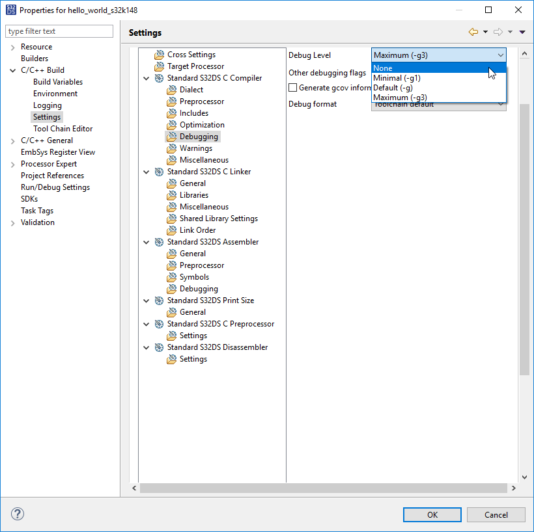
Task: Collapse the Standard S32DS C Compiler node
Action: coord(147,78)
